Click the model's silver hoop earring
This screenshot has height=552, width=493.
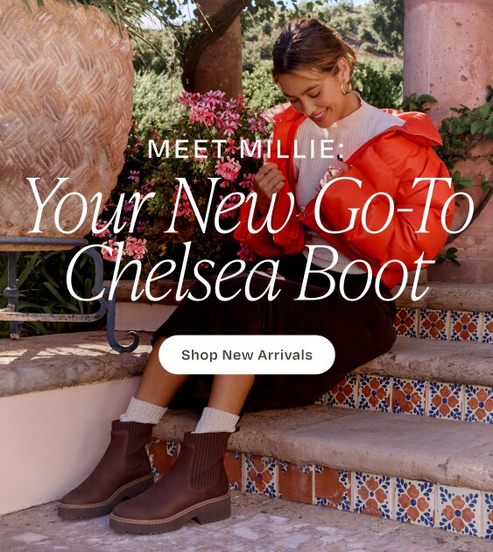[x=346, y=88]
